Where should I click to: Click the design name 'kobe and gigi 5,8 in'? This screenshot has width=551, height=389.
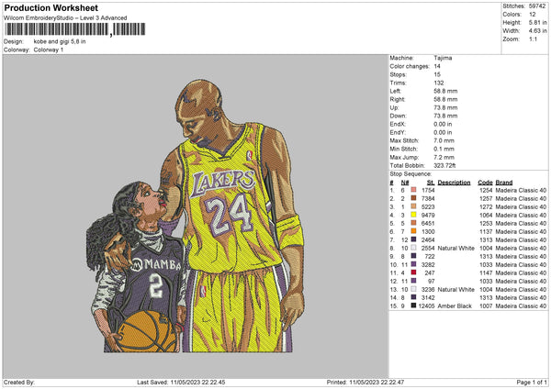pyautogui.click(x=60, y=41)
